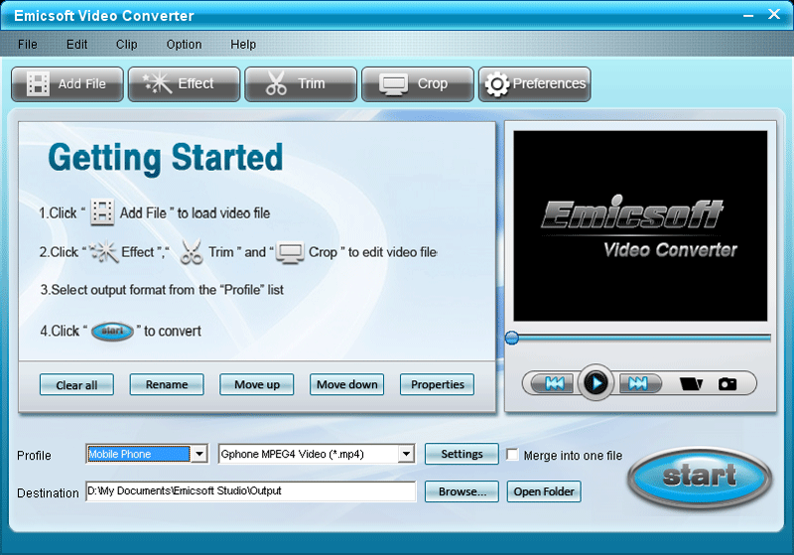Skip to previous with rewind button
794x555 pixels.
555,383
